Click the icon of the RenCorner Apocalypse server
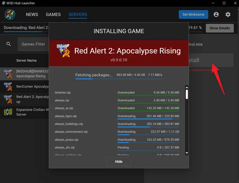239x183 pixels. pyautogui.click(x=8, y=86)
